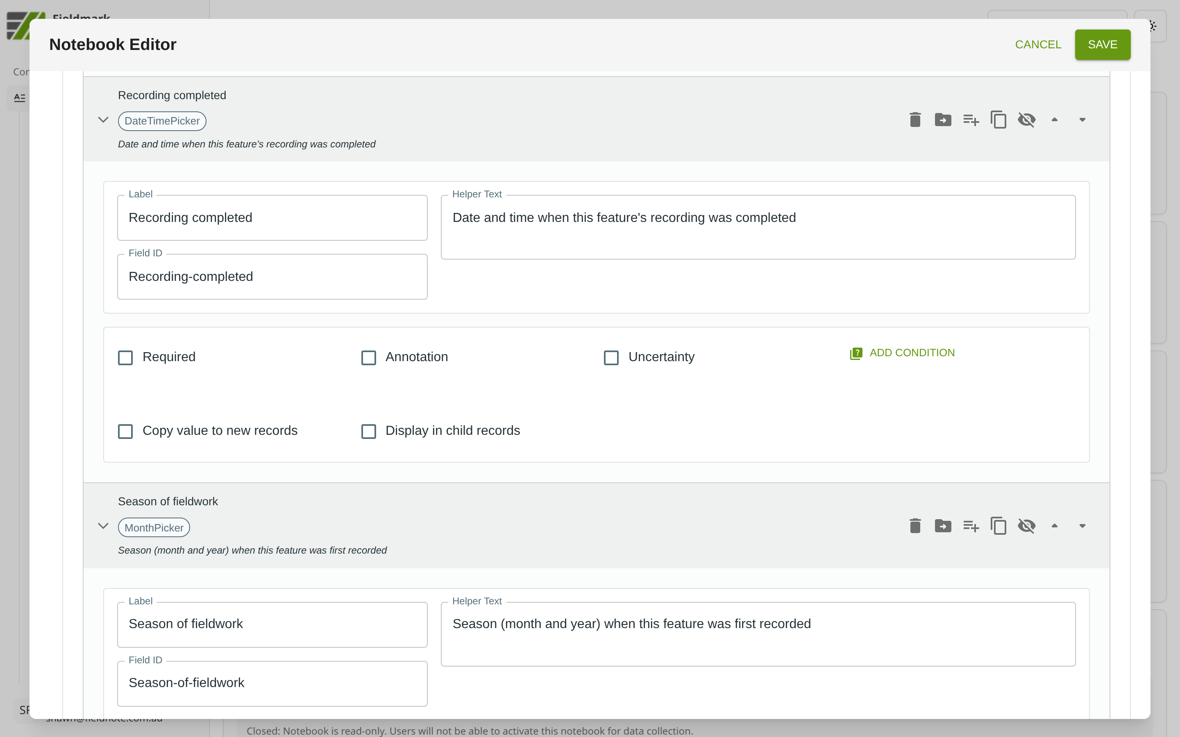Add field below Recording completed
Image resolution: width=1180 pixels, height=737 pixels.
coord(970,120)
